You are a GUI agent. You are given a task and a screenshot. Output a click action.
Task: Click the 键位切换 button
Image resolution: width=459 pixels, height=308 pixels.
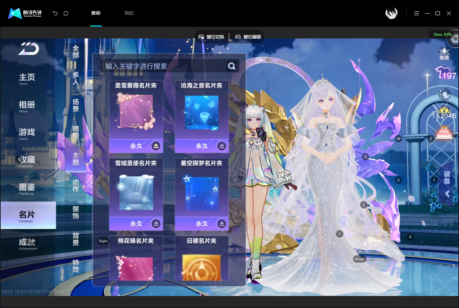click(x=211, y=37)
